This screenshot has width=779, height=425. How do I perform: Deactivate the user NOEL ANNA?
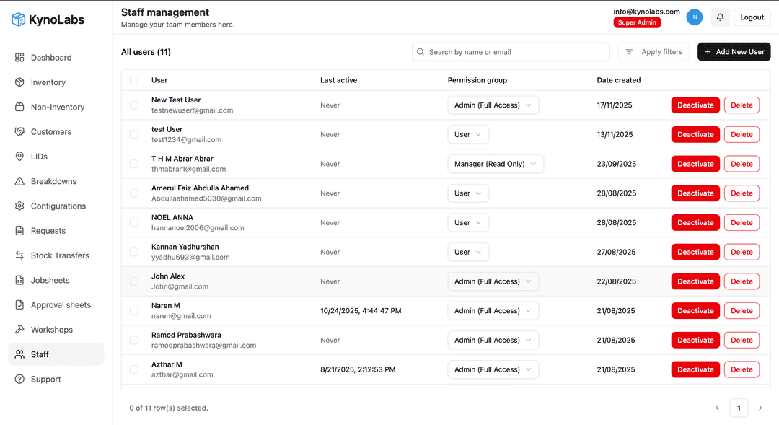(695, 223)
